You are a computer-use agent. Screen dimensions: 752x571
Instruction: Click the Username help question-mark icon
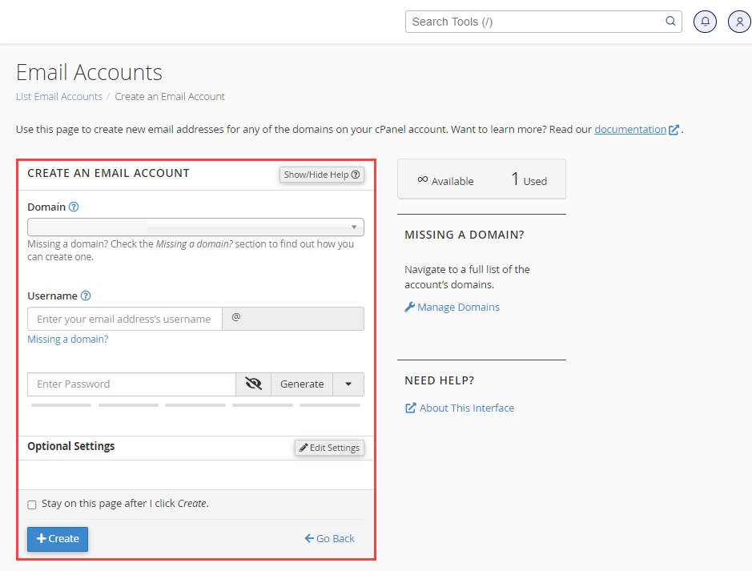tap(86, 296)
